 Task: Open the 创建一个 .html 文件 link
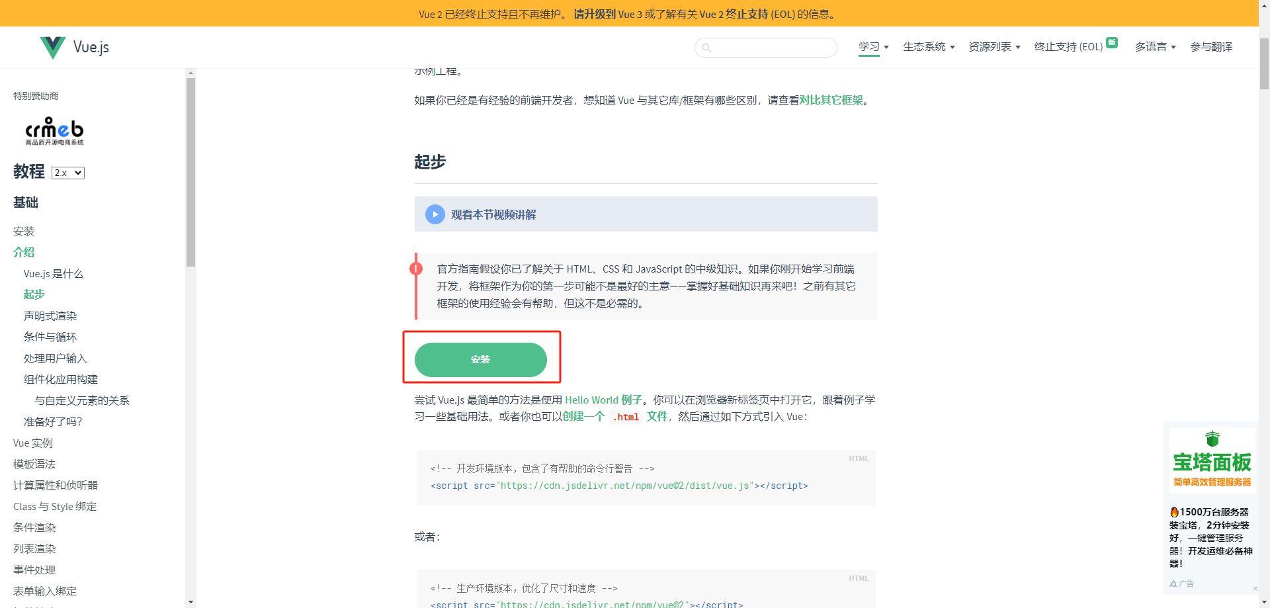coord(614,416)
